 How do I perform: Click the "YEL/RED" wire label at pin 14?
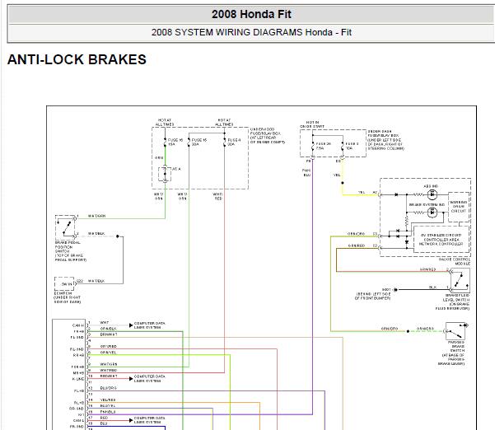[x=108, y=400]
